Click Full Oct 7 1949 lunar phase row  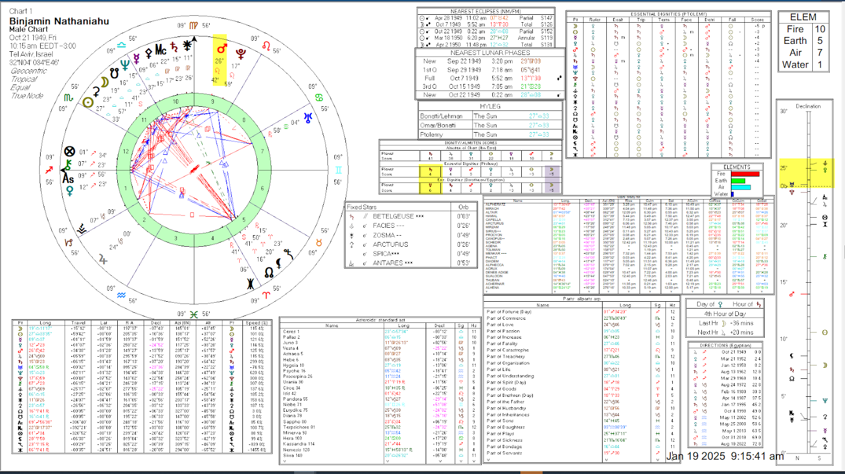click(x=490, y=78)
